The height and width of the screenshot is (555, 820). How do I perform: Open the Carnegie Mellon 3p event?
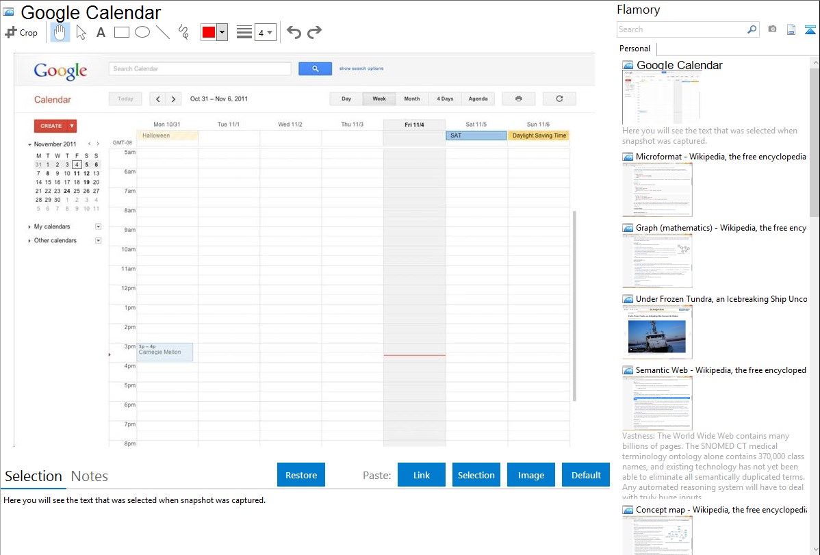click(x=165, y=352)
